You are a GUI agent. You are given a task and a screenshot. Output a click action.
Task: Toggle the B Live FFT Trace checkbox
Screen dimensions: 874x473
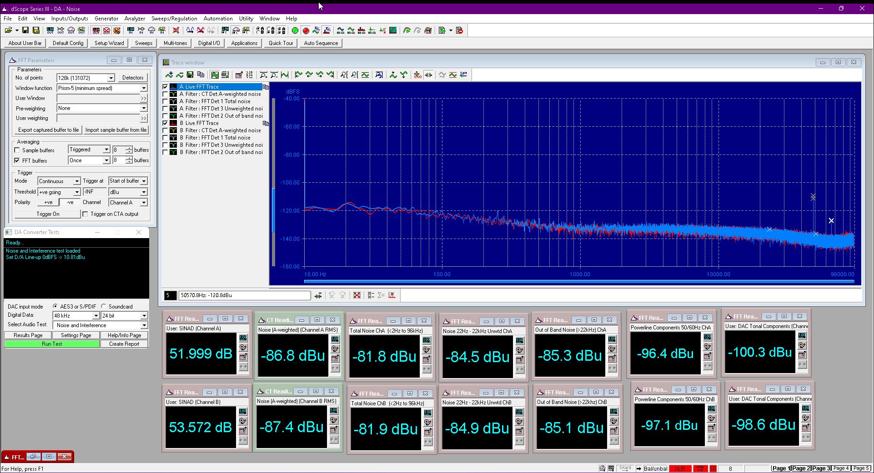pyautogui.click(x=166, y=123)
